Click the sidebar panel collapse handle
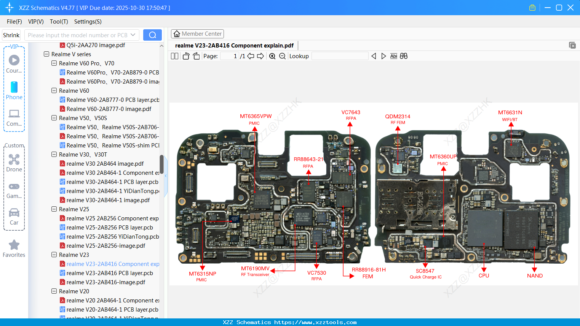This screenshot has height=326, width=580. point(166,176)
